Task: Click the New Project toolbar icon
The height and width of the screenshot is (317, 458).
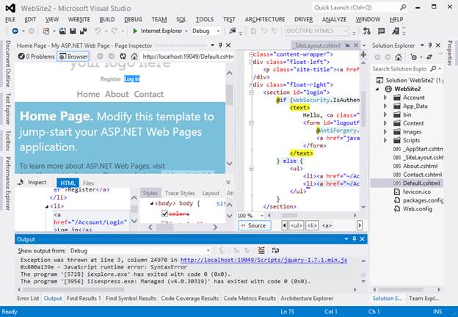Action: coord(46,31)
